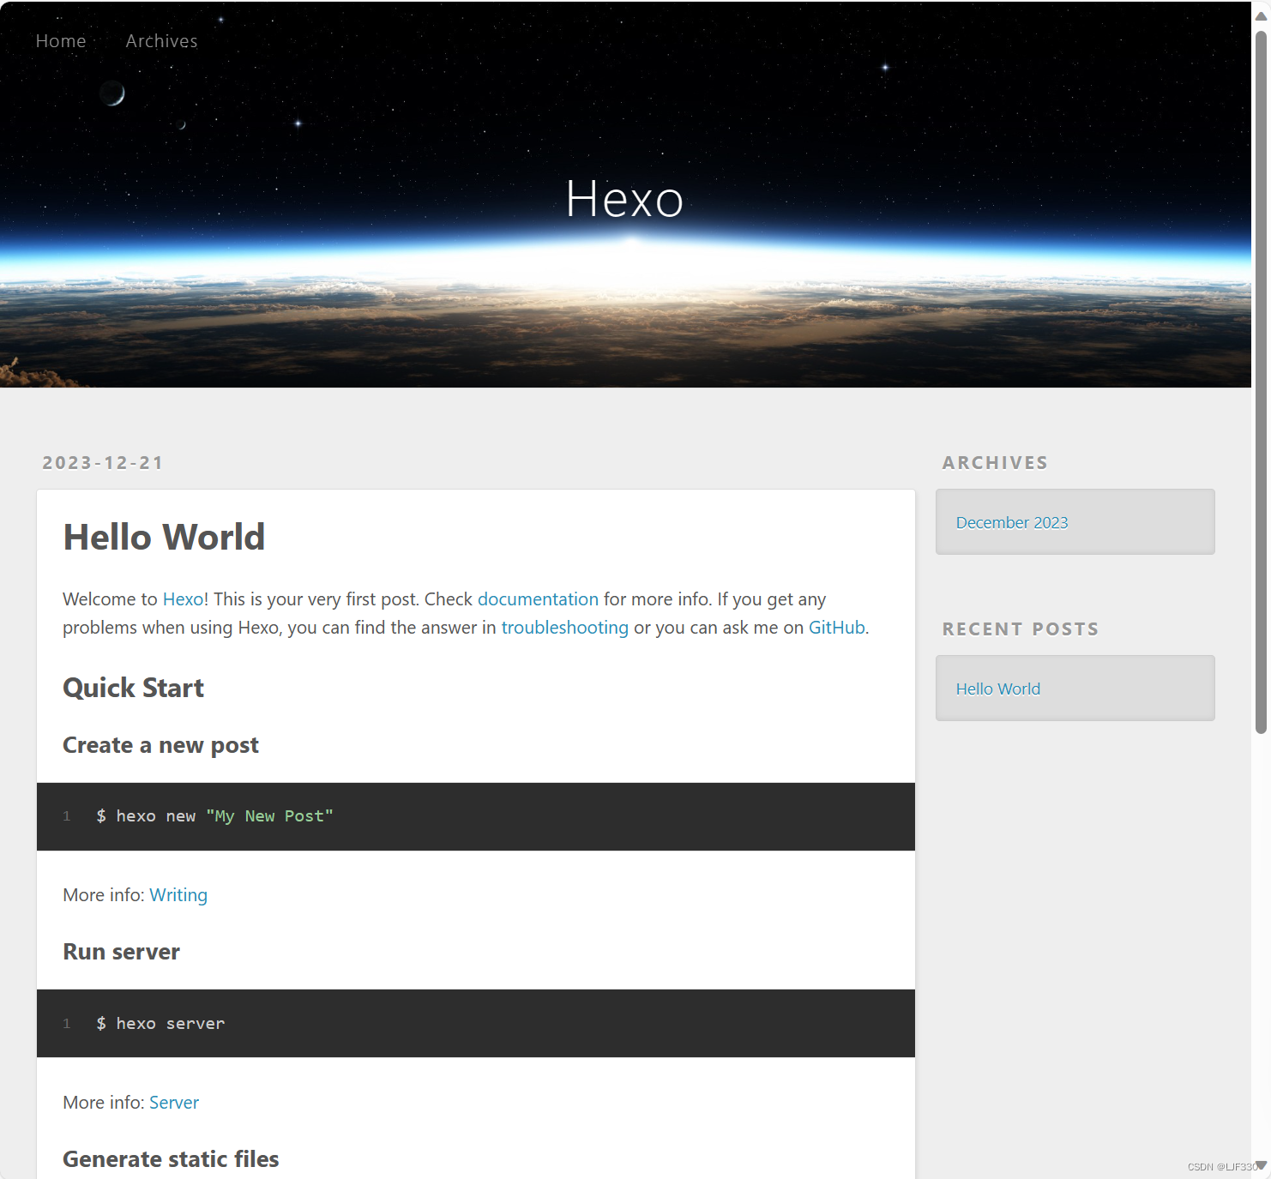Click the RECENT POSTS sidebar heading

(x=1020, y=629)
